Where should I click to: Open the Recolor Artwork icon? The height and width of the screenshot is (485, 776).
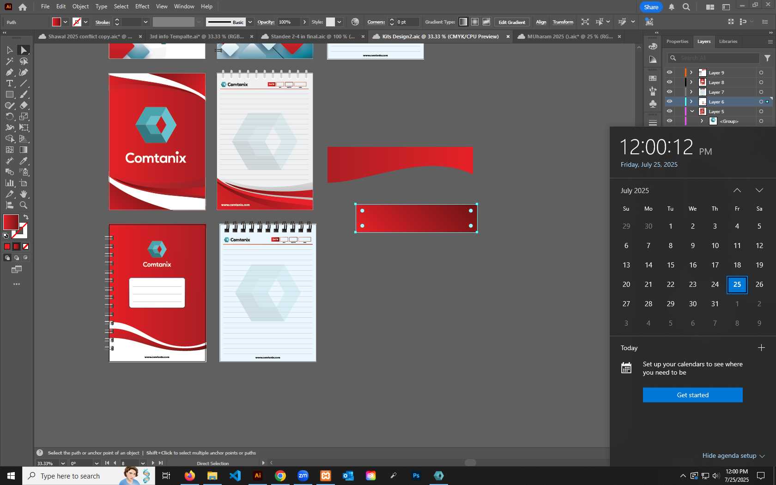(355, 22)
